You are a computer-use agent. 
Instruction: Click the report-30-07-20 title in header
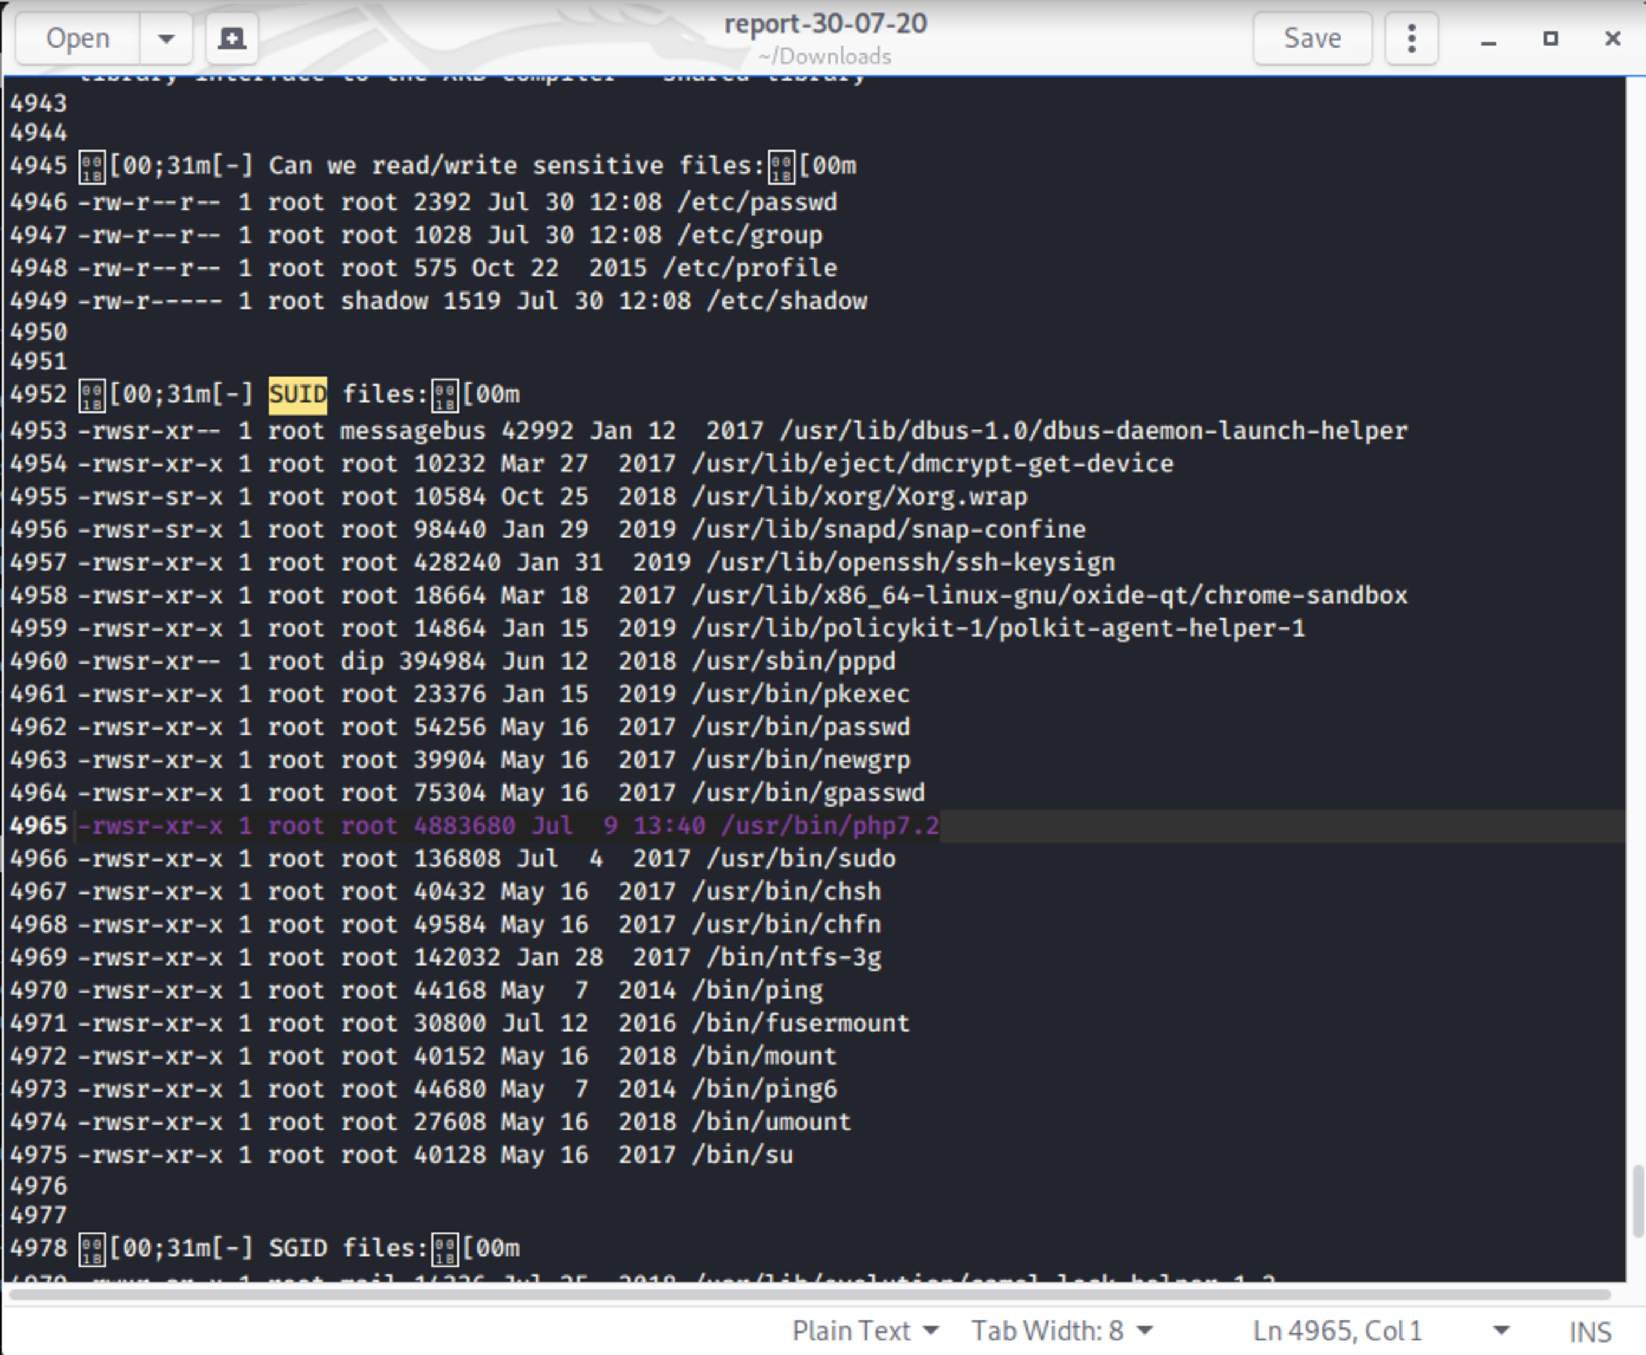[x=825, y=24]
